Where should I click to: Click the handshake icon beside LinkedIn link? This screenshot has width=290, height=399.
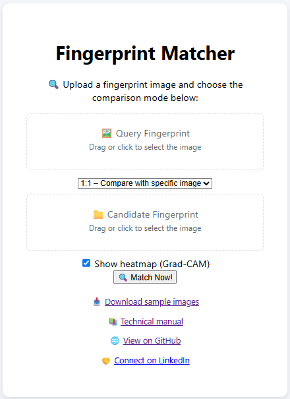pyautogui.click(x=106, y=361)
